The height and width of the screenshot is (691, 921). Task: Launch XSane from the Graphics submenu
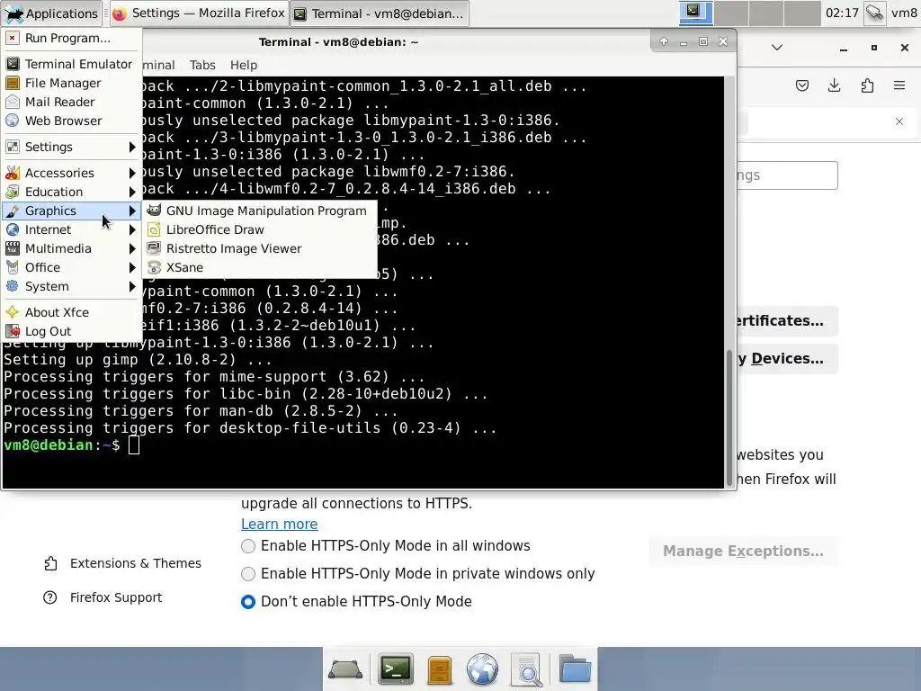tap(260, 267)
